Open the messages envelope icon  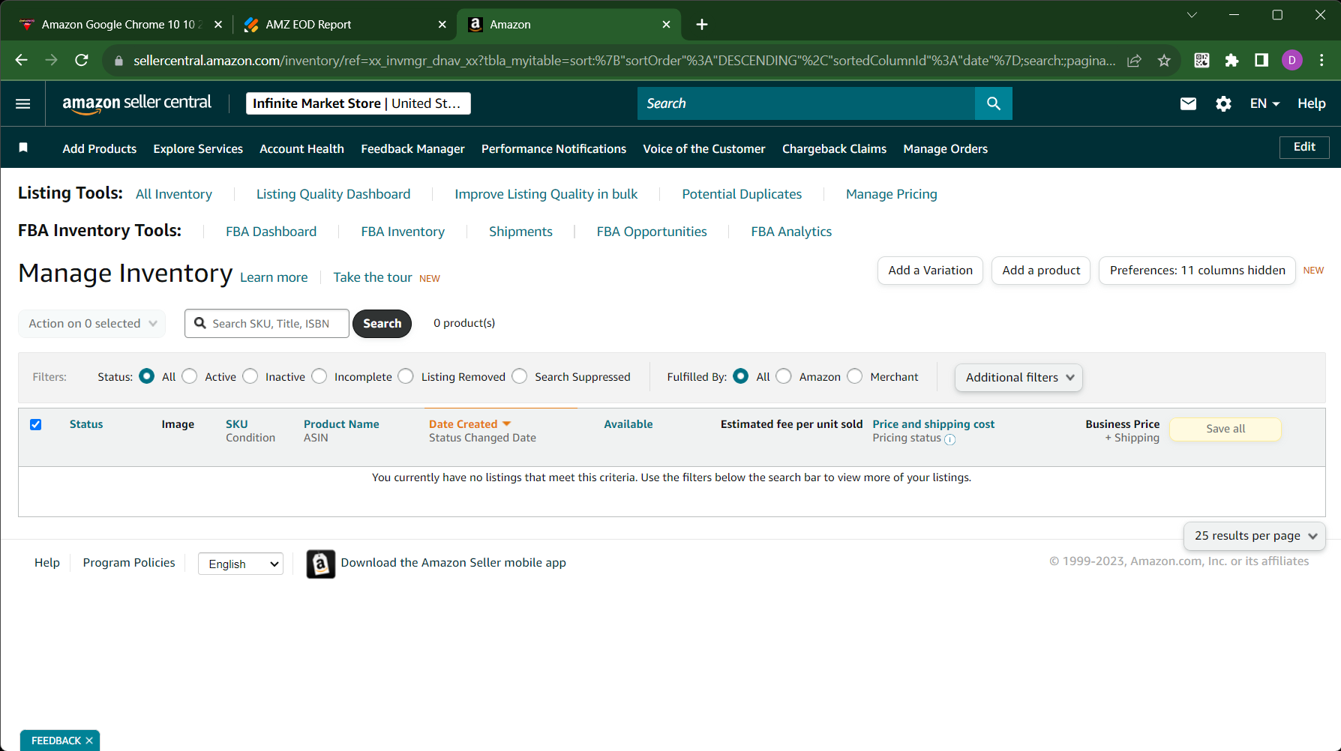(1188, 103)
